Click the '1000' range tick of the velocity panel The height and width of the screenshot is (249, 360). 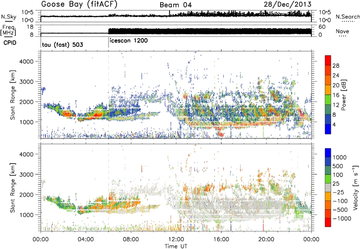[26, 215]
